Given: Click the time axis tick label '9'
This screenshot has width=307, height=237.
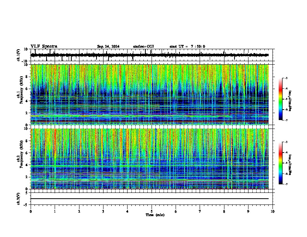Looking at the screenshot, I should (248, 211).
